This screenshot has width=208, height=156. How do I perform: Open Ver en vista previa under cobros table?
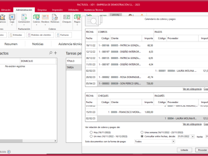192,89
